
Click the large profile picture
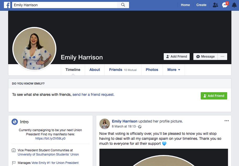(34, 49)
